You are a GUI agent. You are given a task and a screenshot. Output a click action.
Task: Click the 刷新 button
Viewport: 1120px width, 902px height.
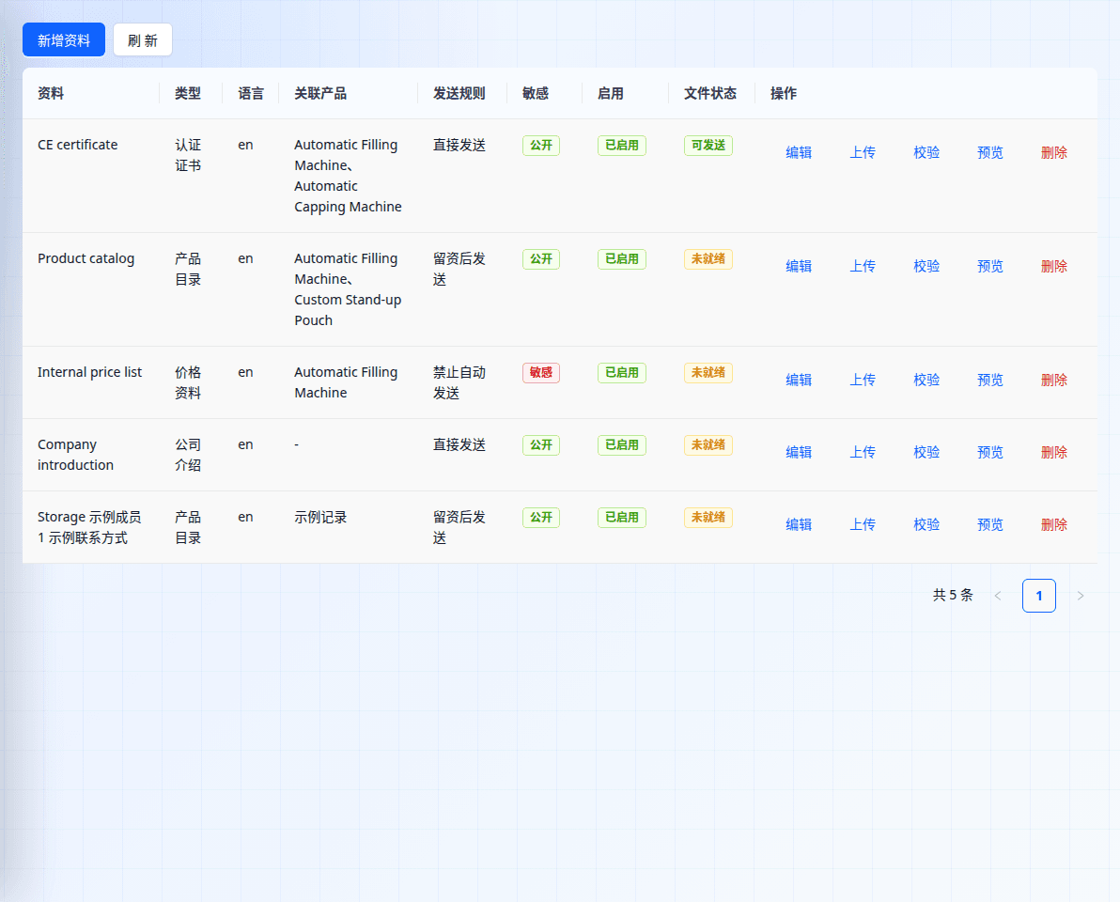[x=143, y=40]
